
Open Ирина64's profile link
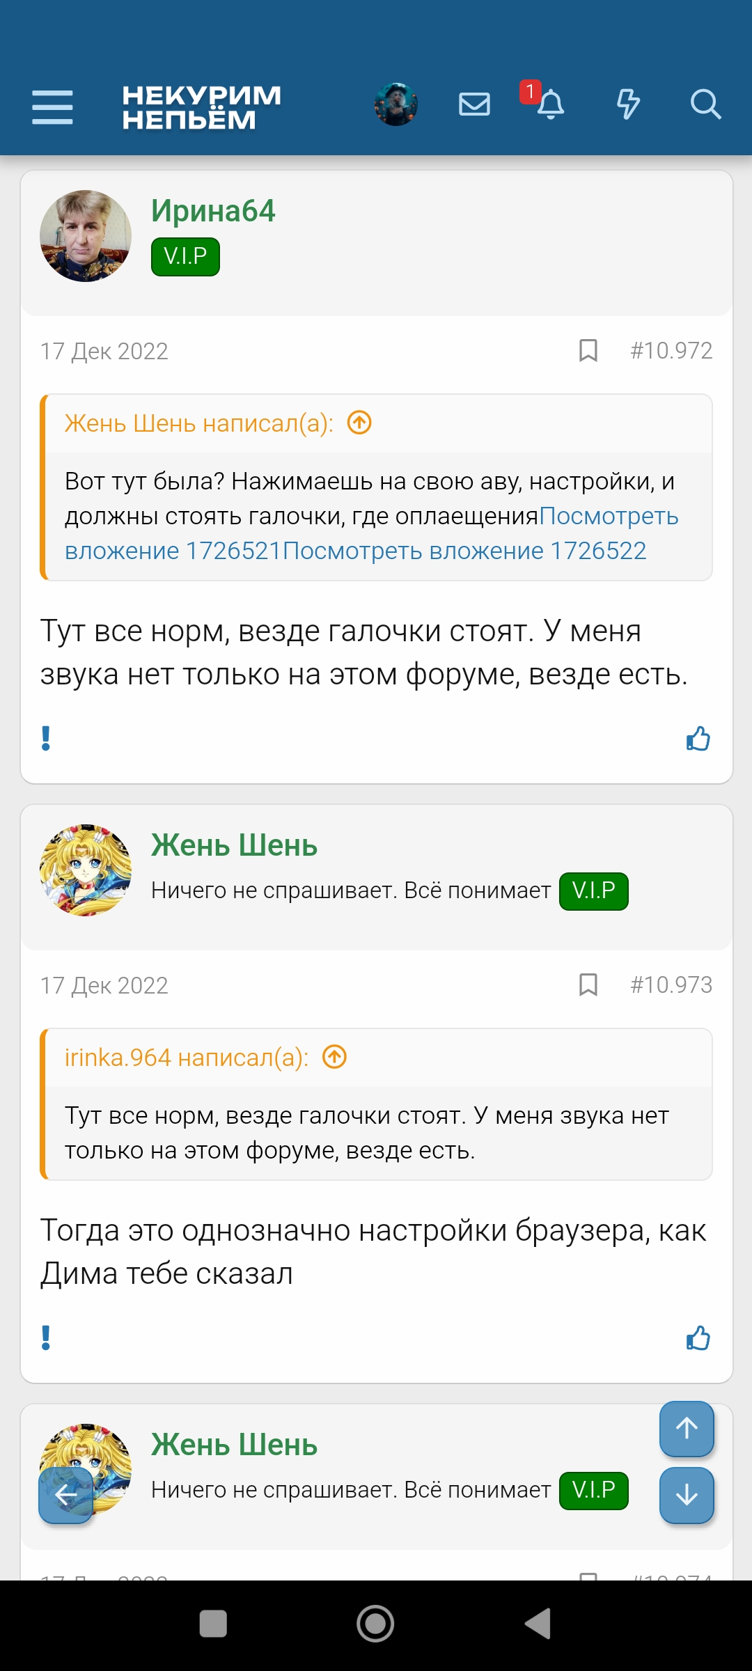pyautogui.click(x=213, y=210)
